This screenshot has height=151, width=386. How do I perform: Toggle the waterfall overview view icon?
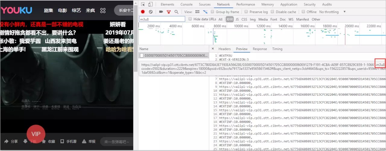205,12
